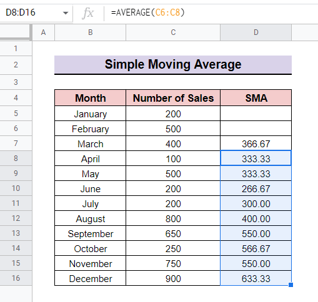Viewport: 318px width, 302px height.
Task: Select the sales value 800 for August
Action: (x=173, y=218)
